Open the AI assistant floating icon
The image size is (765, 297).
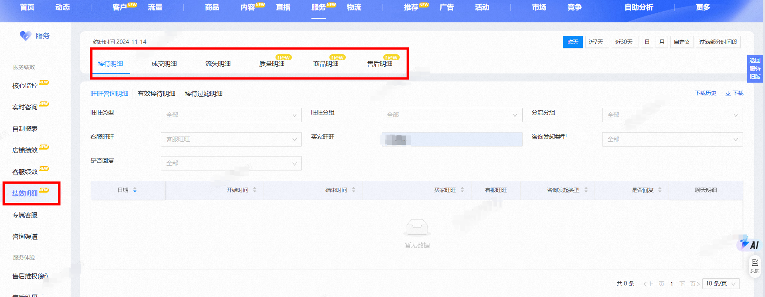pyautogui.click(x=749, y=244)
